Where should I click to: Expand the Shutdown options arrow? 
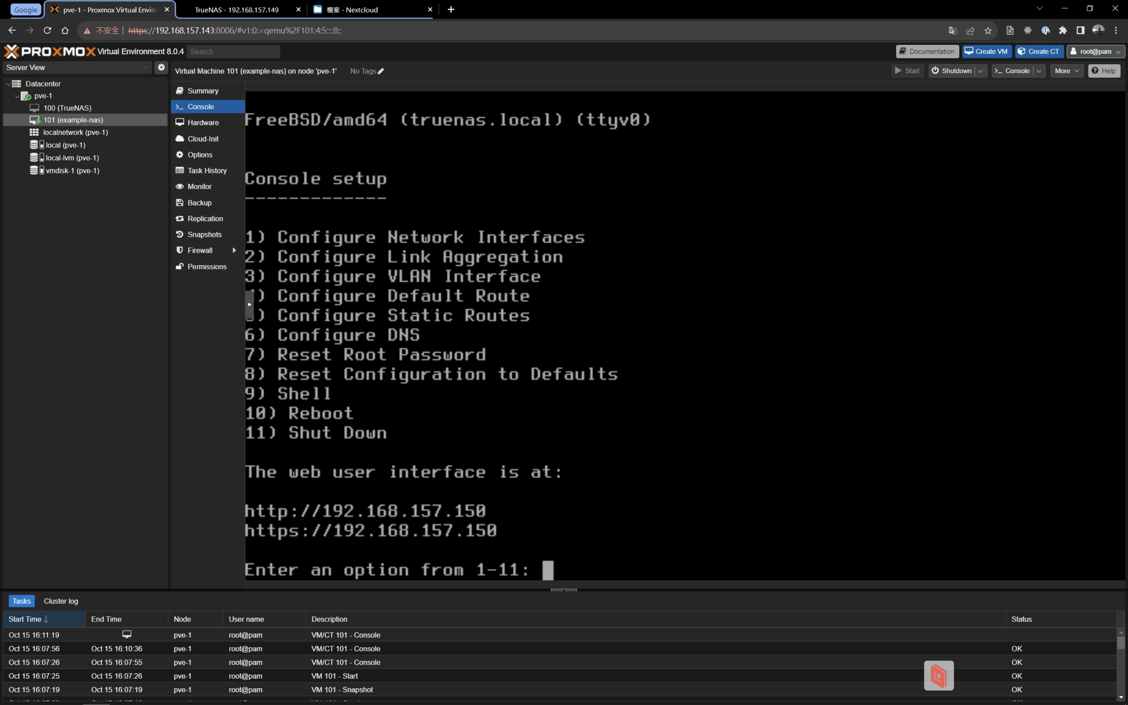[x=980, y=71]
